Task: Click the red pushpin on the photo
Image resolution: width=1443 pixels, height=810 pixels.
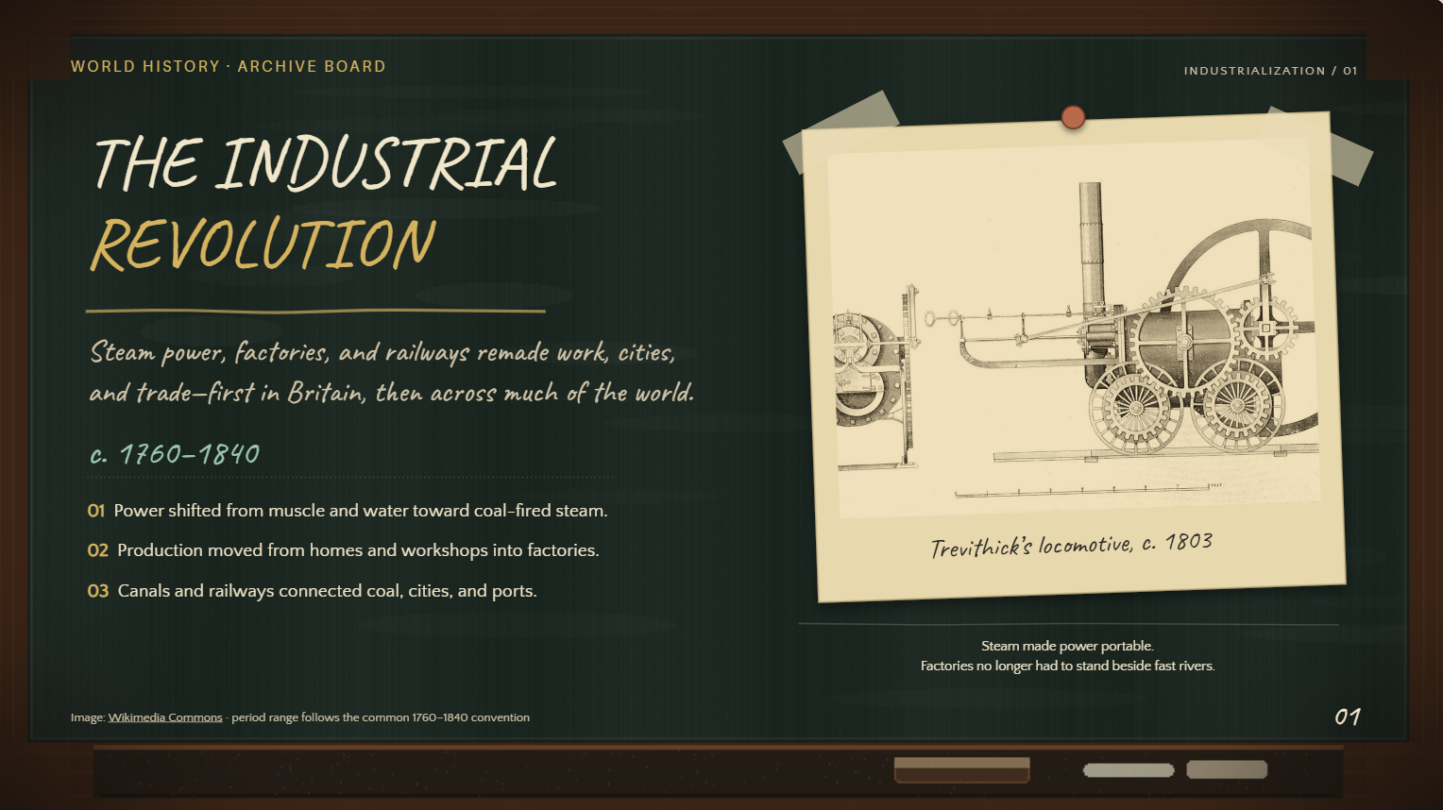Action: pos(1073,117)
